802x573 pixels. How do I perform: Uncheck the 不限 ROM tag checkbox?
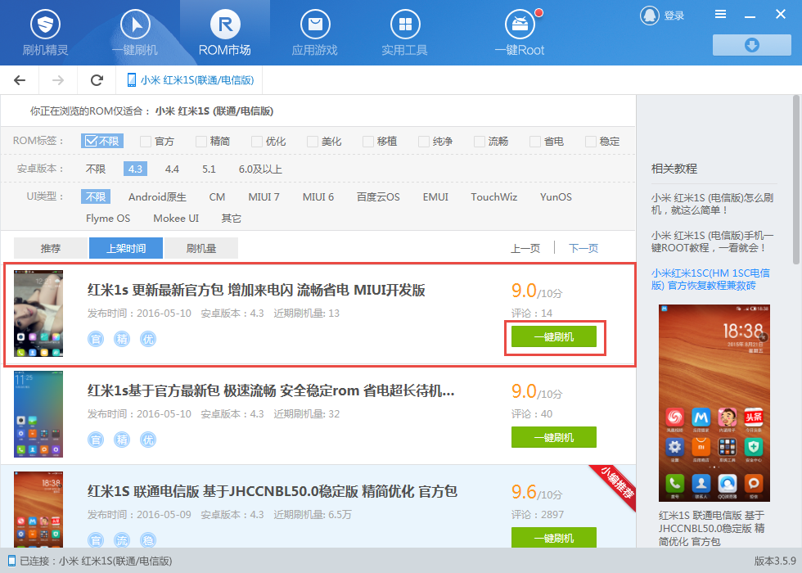click(91, 141)
